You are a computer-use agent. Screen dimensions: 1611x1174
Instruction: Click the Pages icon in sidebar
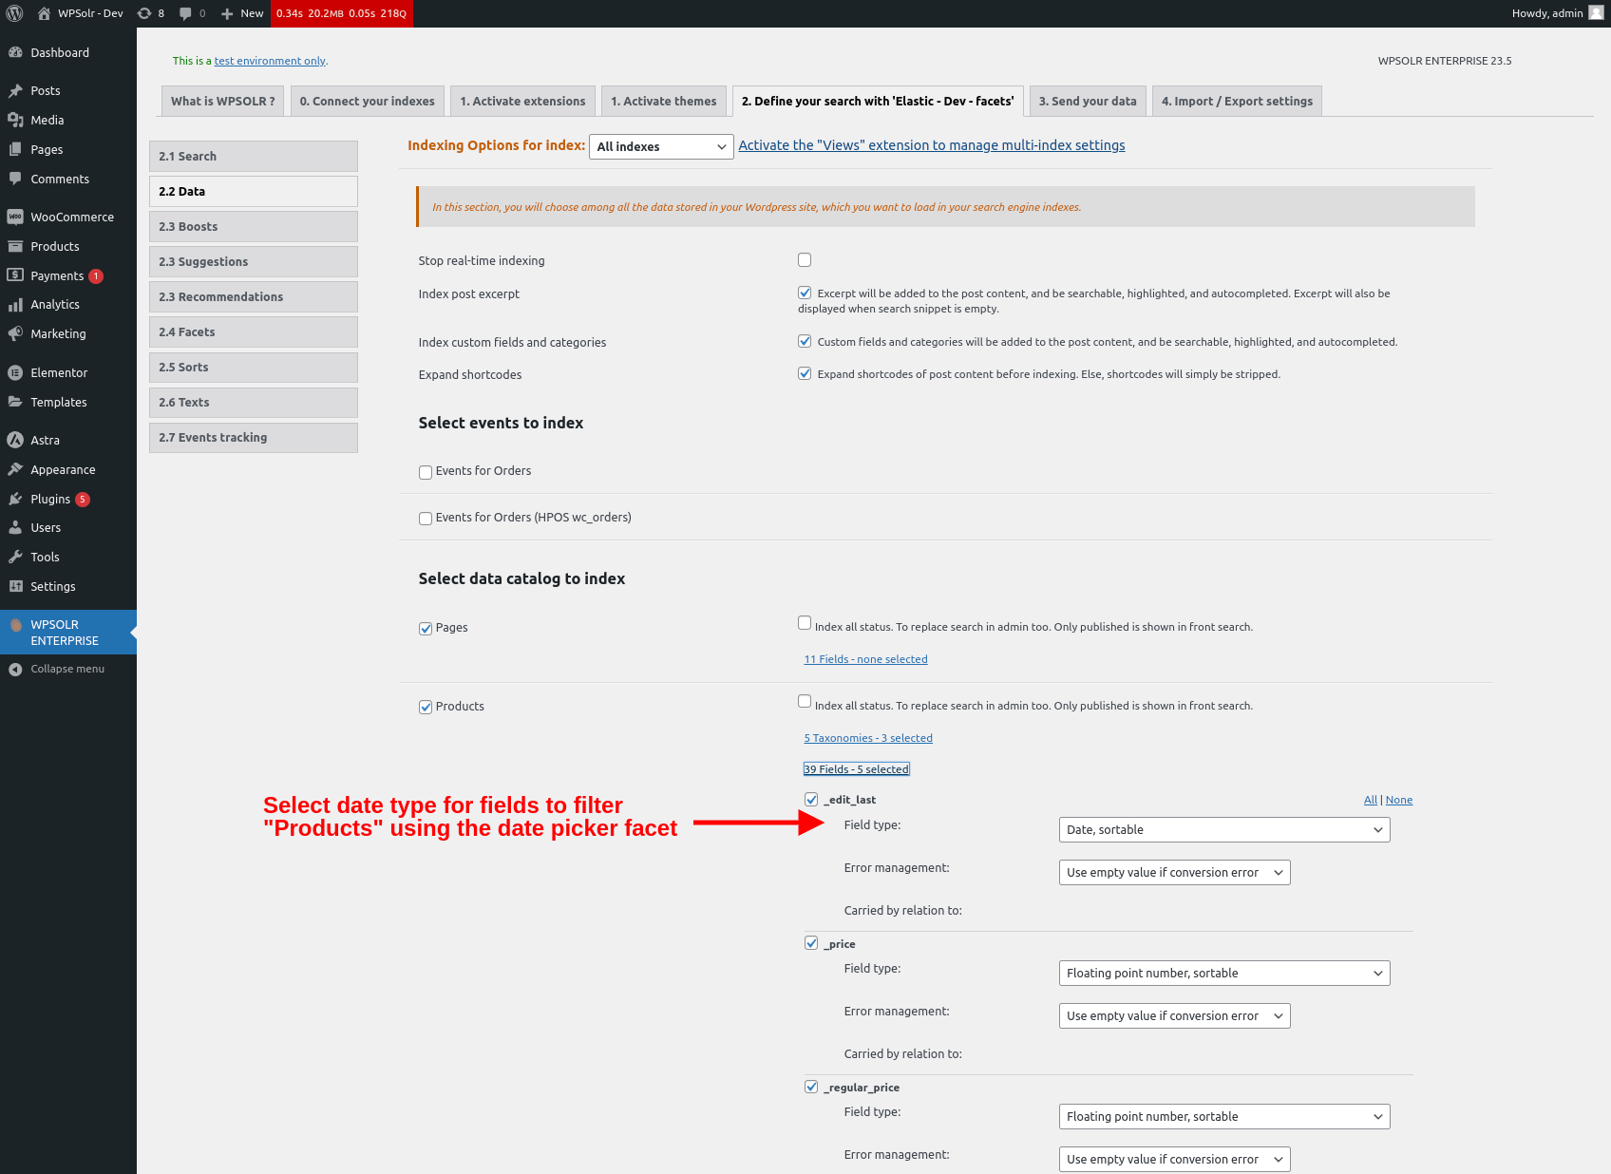(15, 149)
